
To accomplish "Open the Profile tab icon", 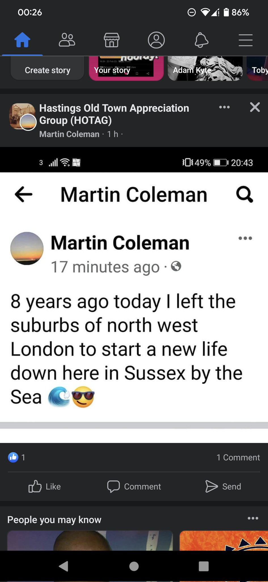I will click(156, 40).
